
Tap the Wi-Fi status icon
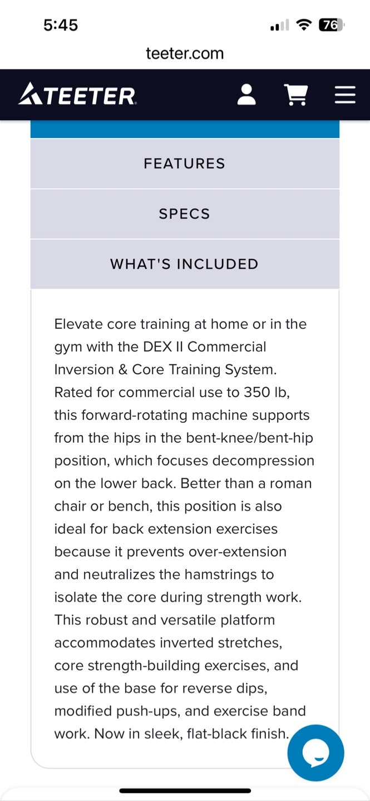(304, 25)
